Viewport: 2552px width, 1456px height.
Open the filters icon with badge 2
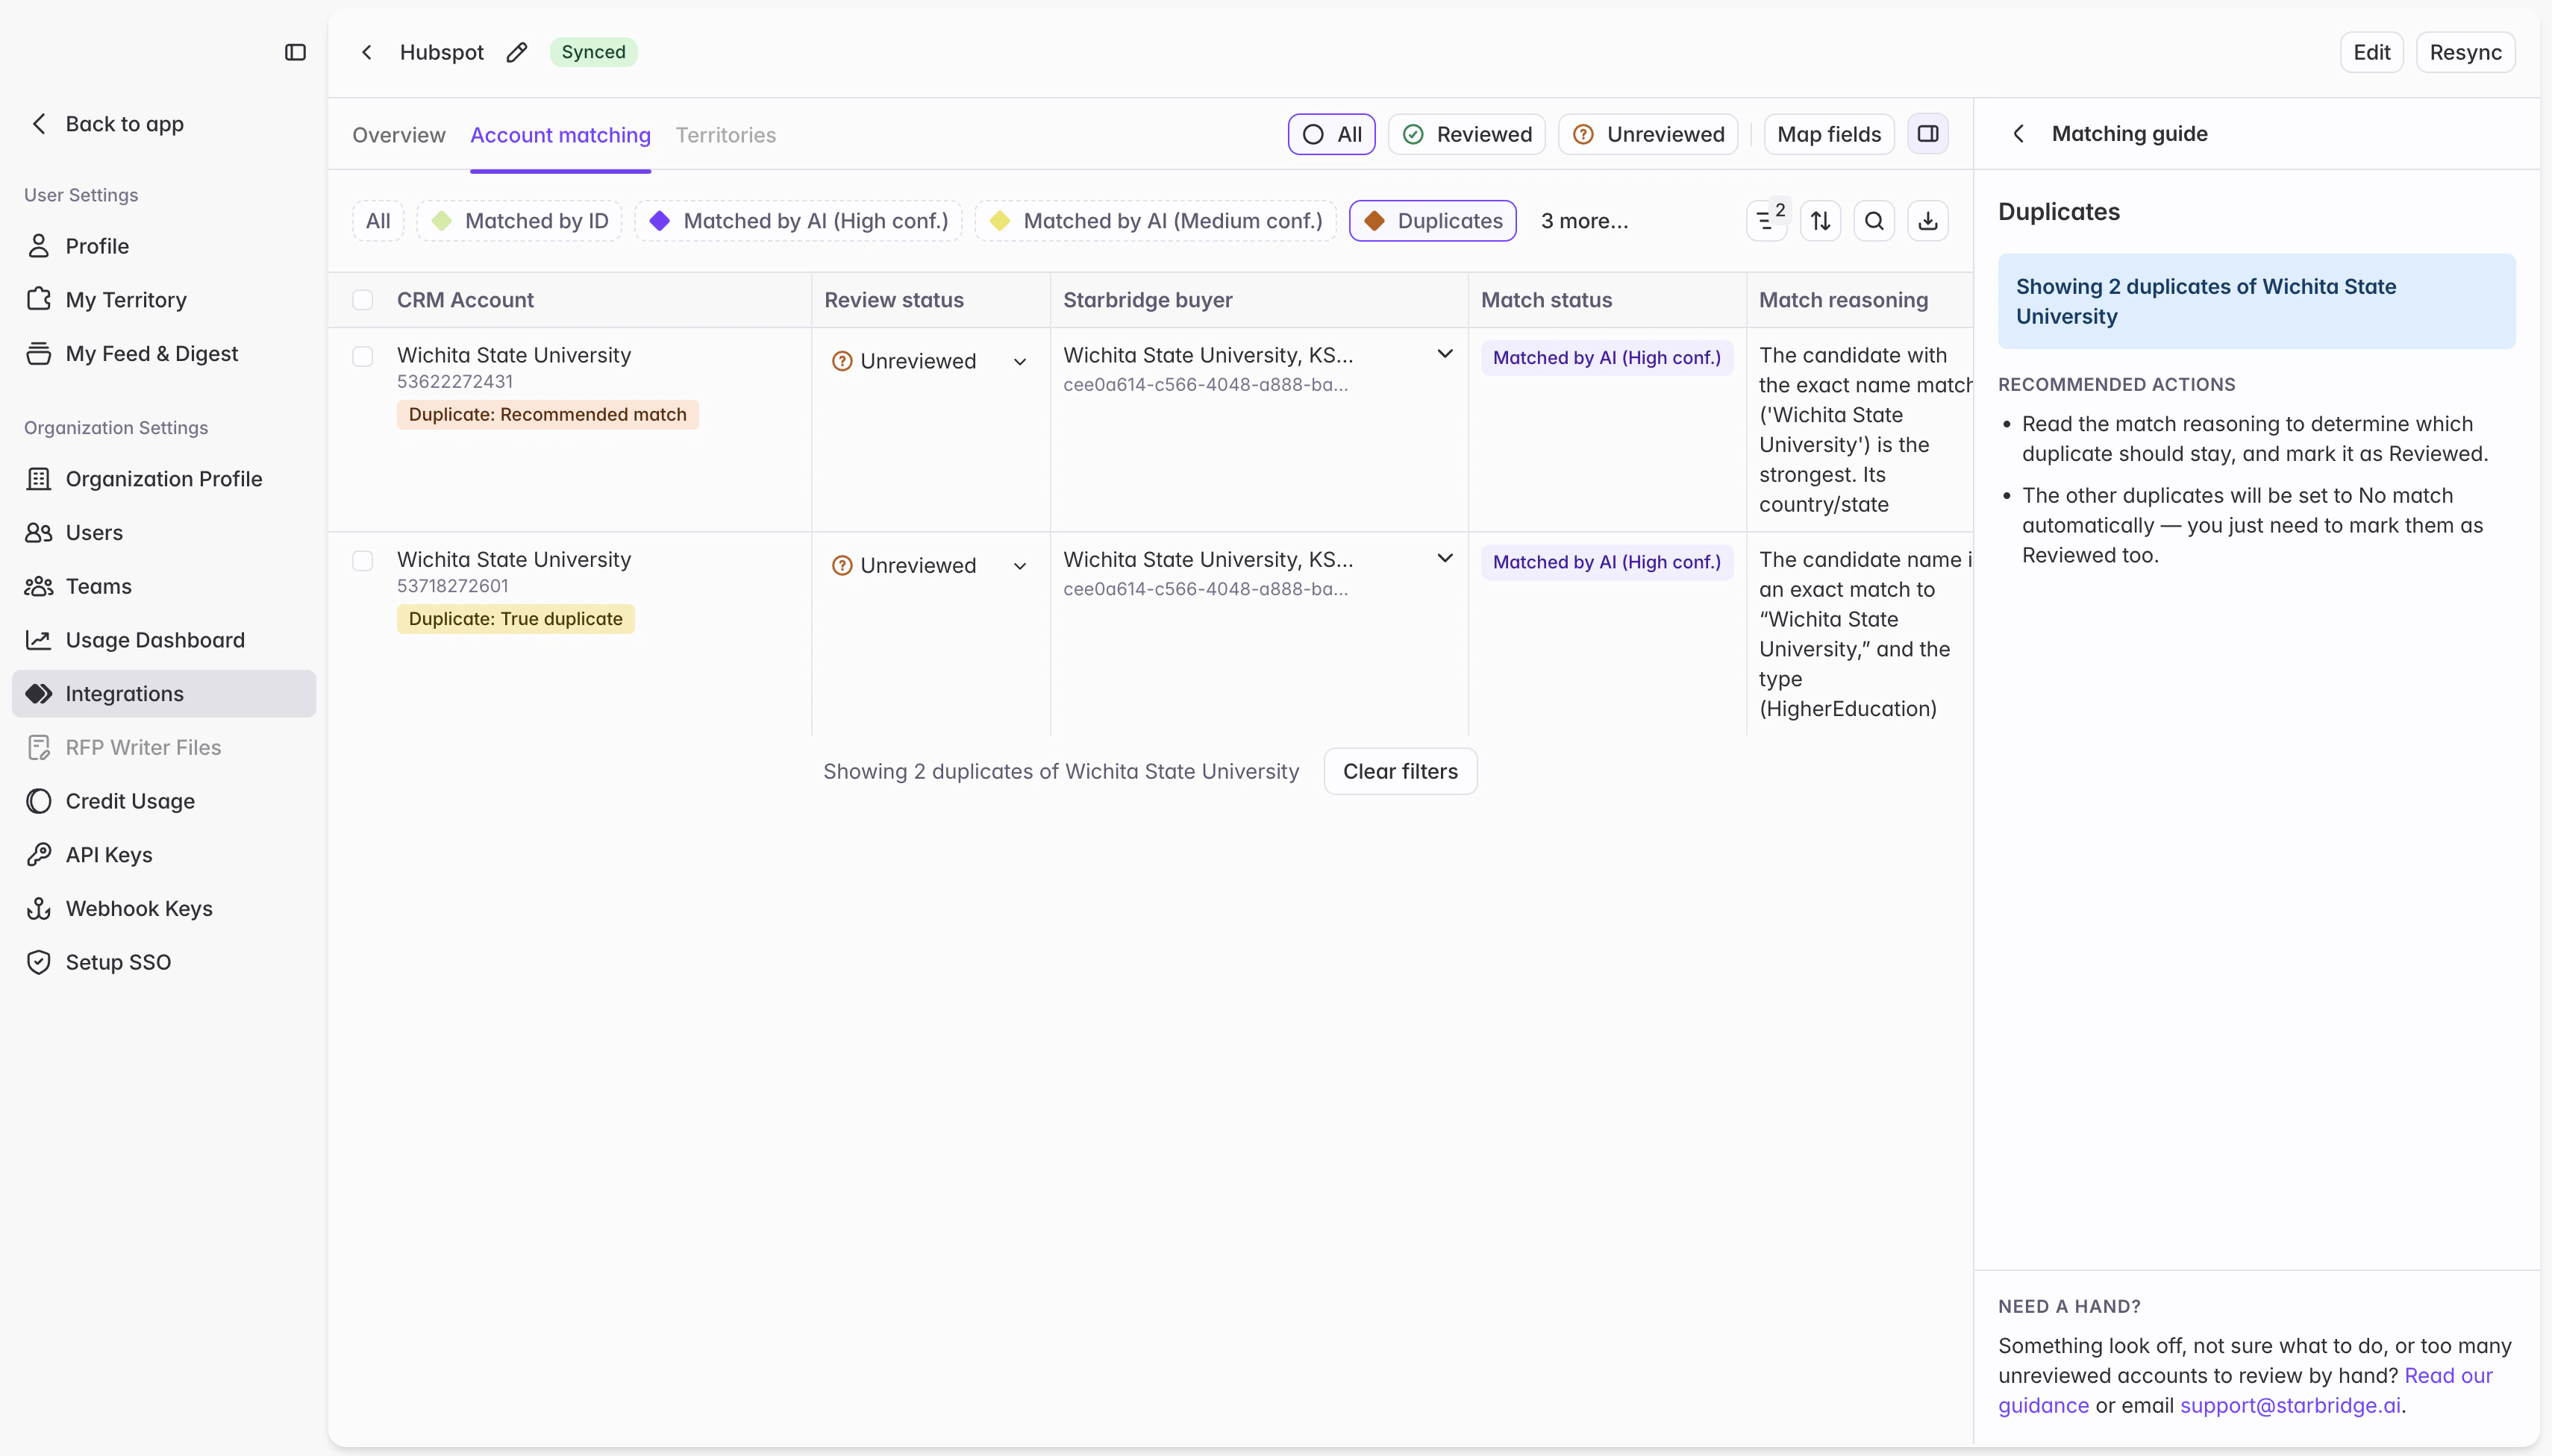pyautogui.click(x=1767, y=221)
